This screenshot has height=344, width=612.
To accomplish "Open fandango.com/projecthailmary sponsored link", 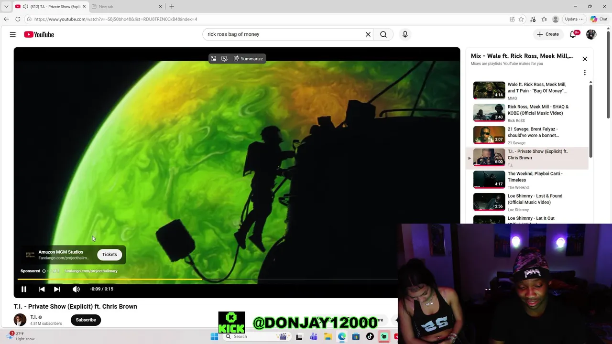I will click(x=91, y=271).
